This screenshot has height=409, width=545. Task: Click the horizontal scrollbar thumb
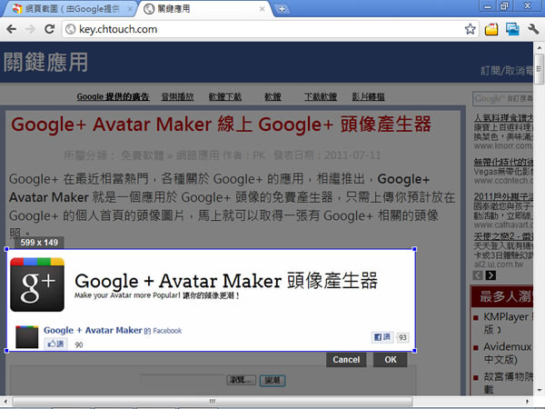point(213,402)
